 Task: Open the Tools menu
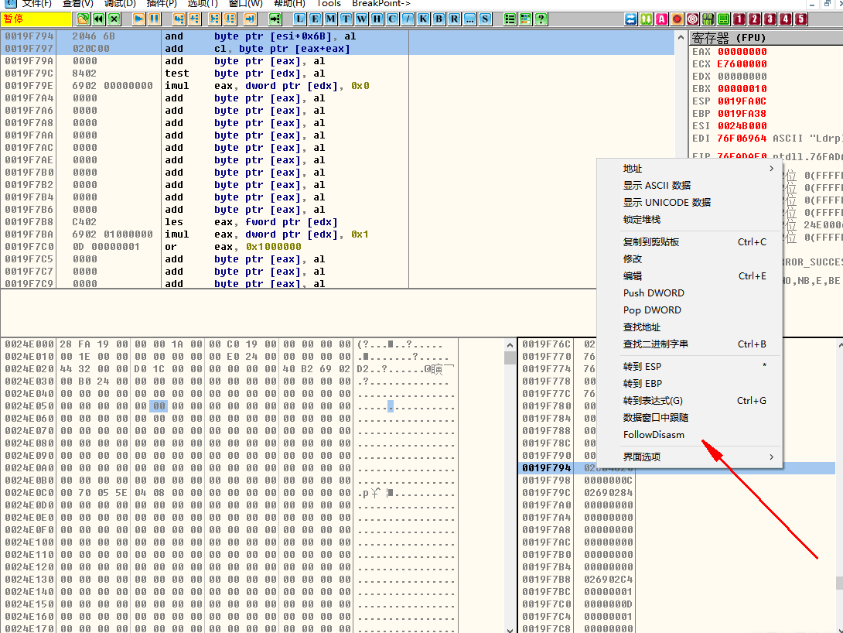coord(329,4)
